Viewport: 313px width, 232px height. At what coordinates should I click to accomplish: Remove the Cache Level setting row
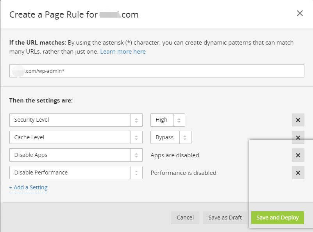pyautogui.click(x=298, y=137)
